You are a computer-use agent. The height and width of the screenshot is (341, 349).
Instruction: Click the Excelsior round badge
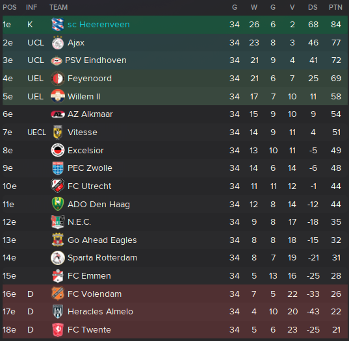click(x=58, y=151)
